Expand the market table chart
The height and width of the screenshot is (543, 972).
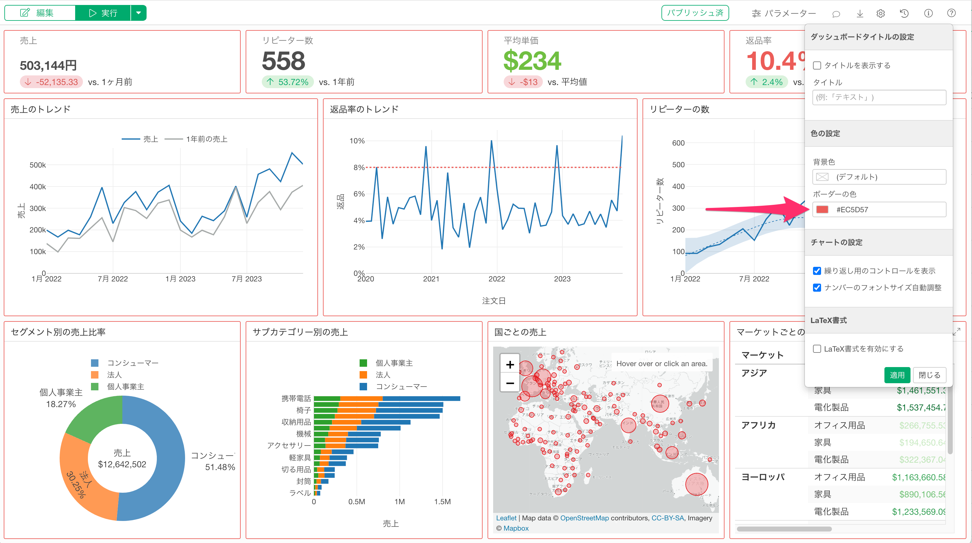pyautogui.click(x=956, y=331)
